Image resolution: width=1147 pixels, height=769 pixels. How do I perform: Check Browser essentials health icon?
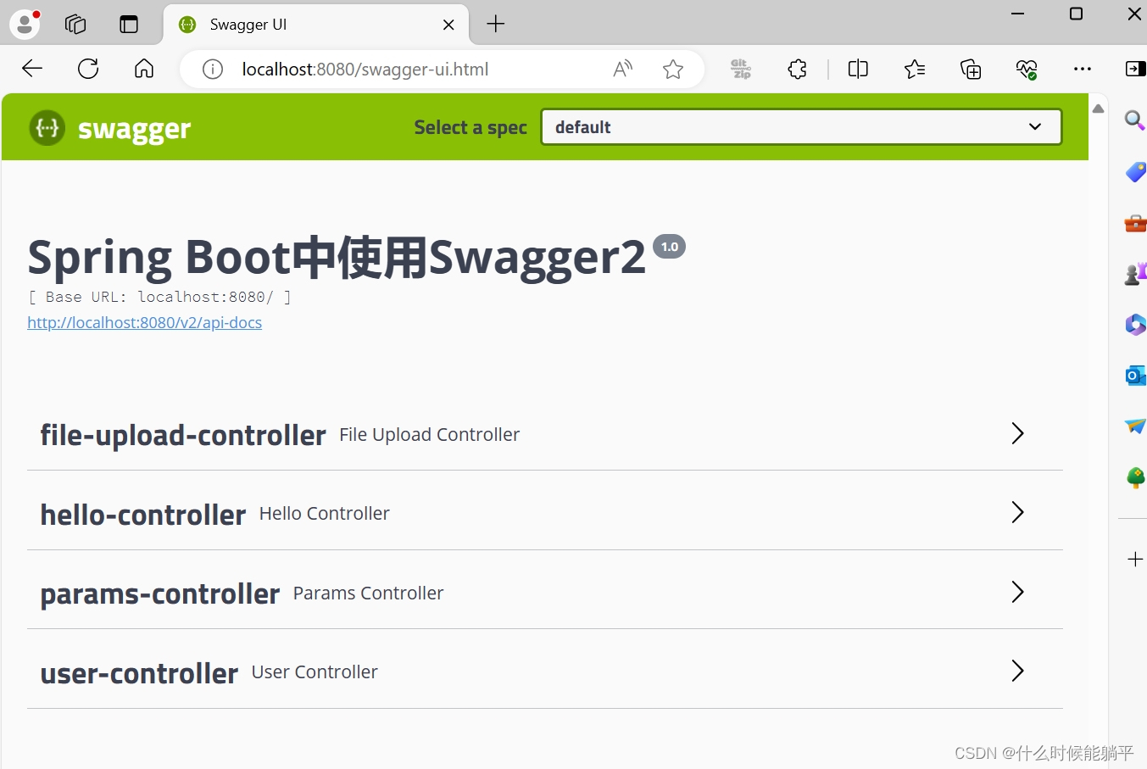pos(1026,69)
